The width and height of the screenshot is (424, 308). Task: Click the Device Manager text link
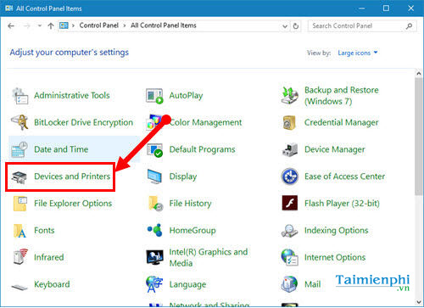coord(335,149)
